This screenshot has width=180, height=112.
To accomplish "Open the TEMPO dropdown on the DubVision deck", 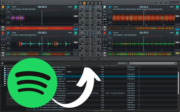I will pos(177,35).
